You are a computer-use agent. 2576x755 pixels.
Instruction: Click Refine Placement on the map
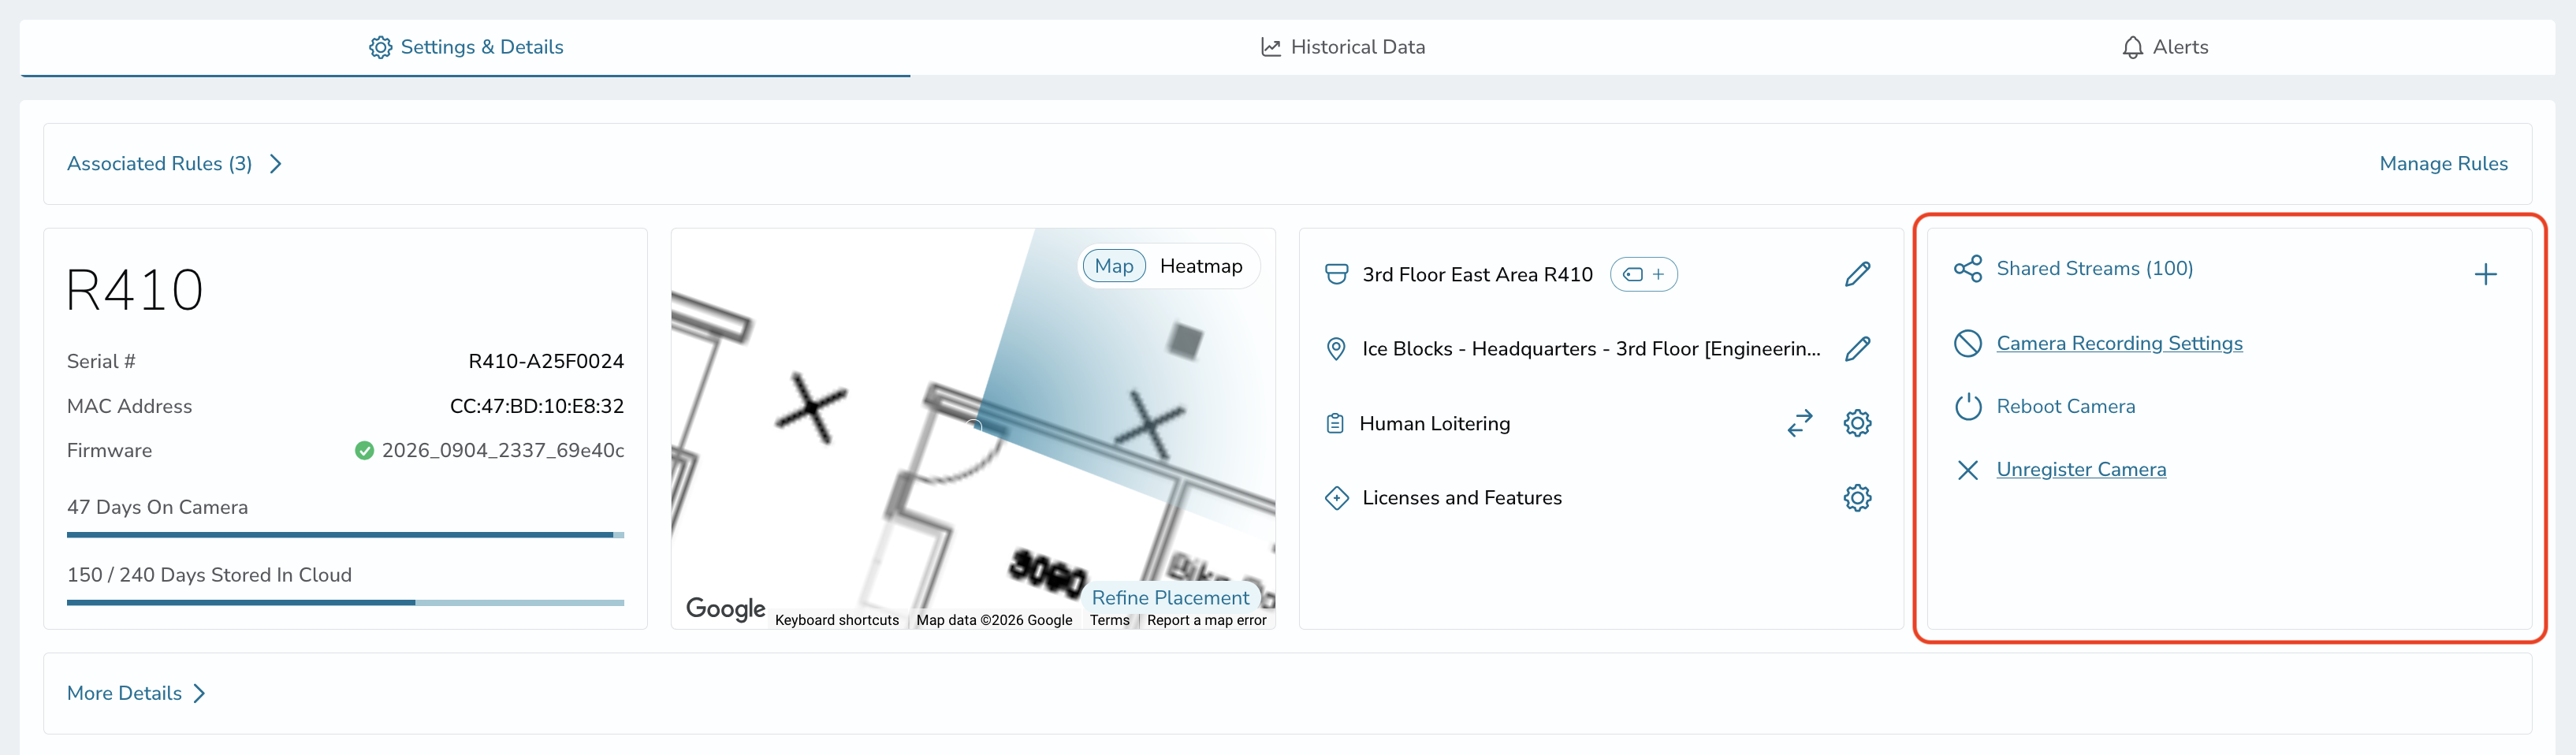tap(1170, 597)
